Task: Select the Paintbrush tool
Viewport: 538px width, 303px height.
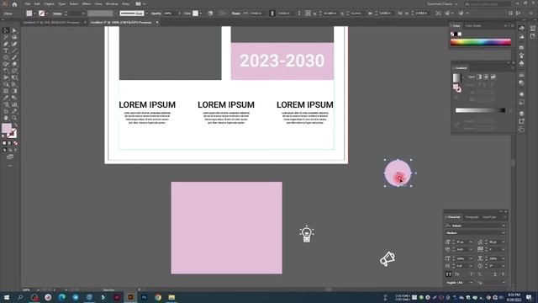Action: (14, 57)
